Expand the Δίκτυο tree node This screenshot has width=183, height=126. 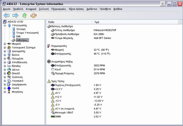(x=5, y=70)
